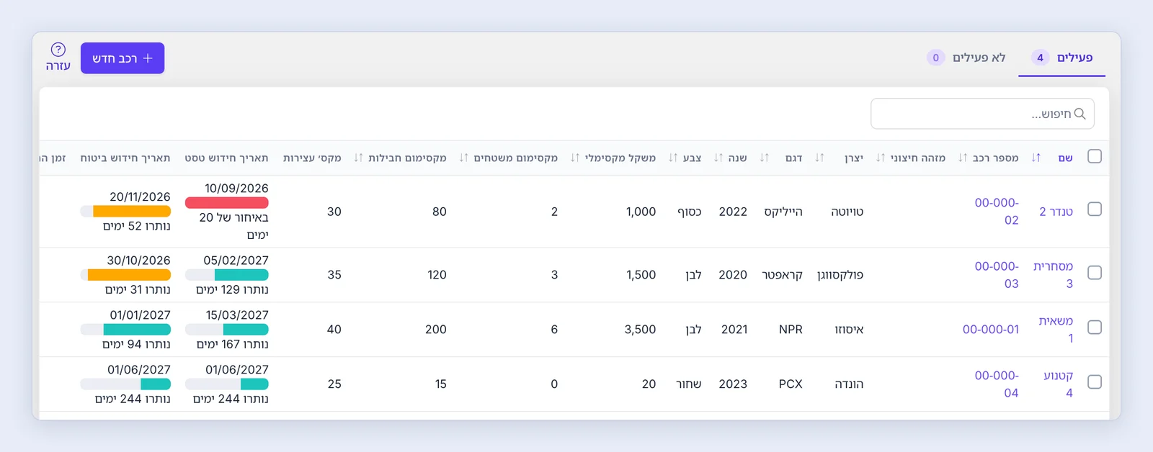The width and height of the screenshot is (1153, 452).
Task: Open the vehicle link קטנוע 4
Action: click(1059, 384)
